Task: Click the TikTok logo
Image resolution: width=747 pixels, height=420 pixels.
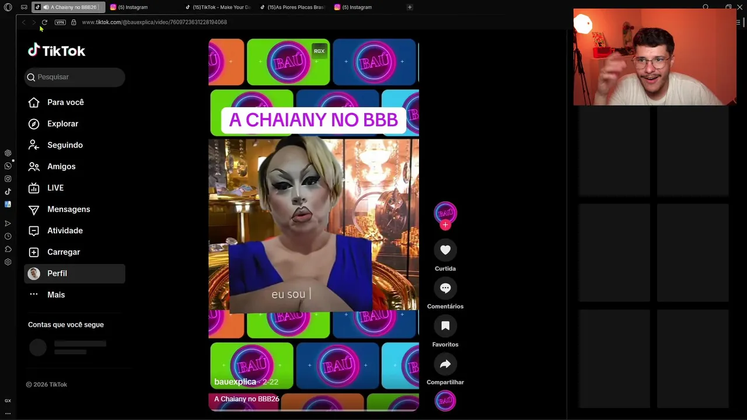Action: coord(57,51)
